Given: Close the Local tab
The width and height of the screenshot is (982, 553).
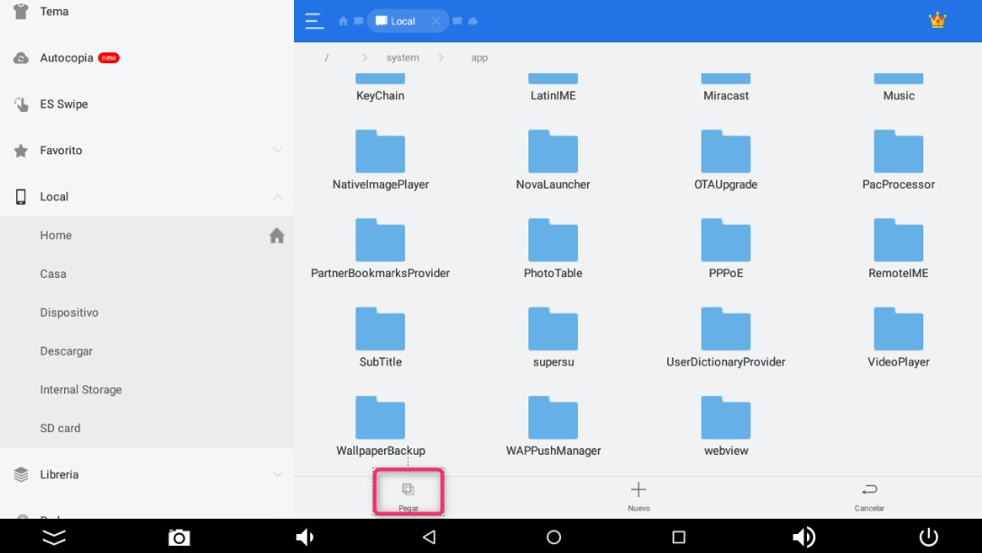Looking at the screenshot, I should pyautogui.click(x=436, y=21).
